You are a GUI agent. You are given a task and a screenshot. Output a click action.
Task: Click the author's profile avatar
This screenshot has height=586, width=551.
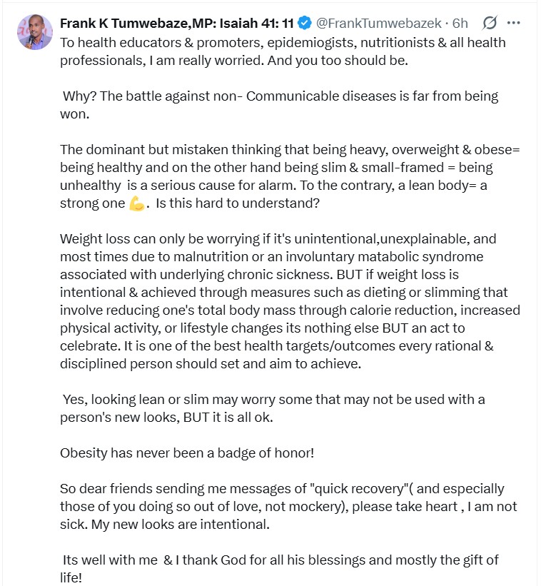click(35, 32)
